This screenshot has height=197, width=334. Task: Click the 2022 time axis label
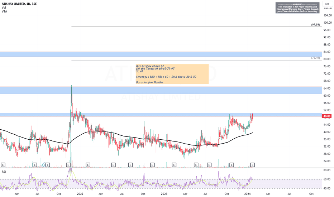pyautogui.click(x=80, y=194)
